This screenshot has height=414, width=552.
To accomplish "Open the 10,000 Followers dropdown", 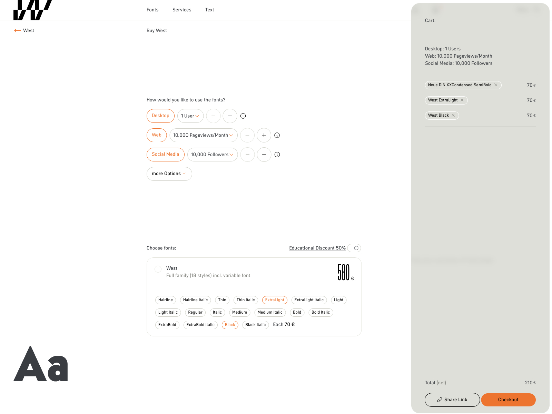I will [x=213, y=155].
